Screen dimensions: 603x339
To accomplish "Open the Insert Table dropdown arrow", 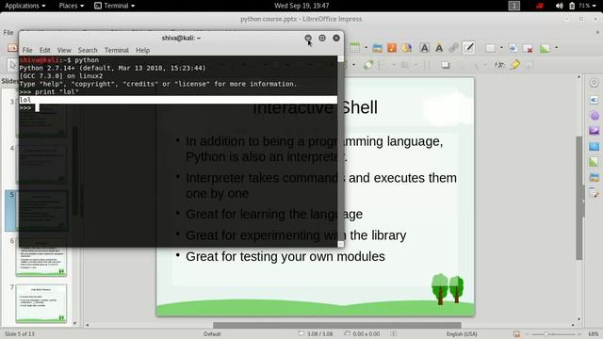I will [x=366, y=48].
